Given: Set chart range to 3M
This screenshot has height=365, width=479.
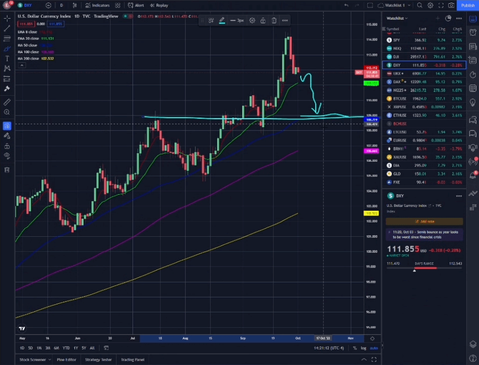Looking at the screenshot, I should coord(48,348).
